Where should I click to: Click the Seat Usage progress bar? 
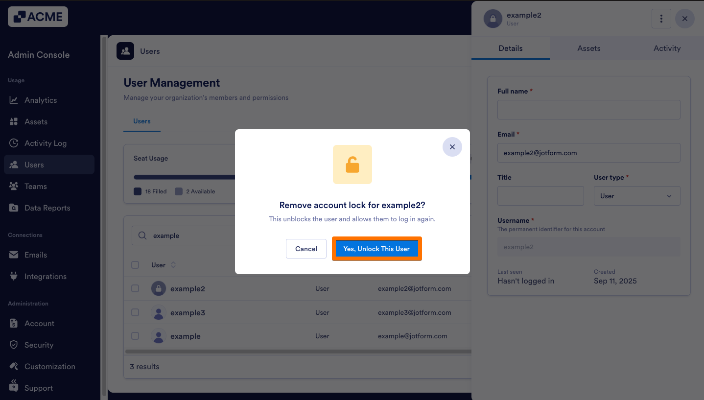tap(184, 177)
